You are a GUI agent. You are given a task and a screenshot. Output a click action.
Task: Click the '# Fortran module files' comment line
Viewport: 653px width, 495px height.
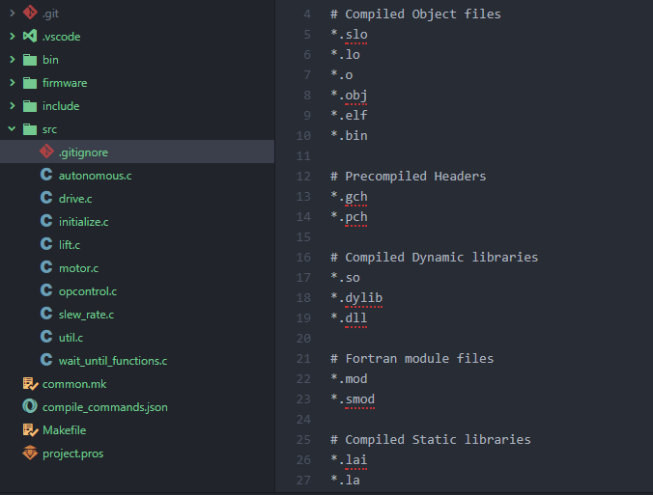coord(412,358)
